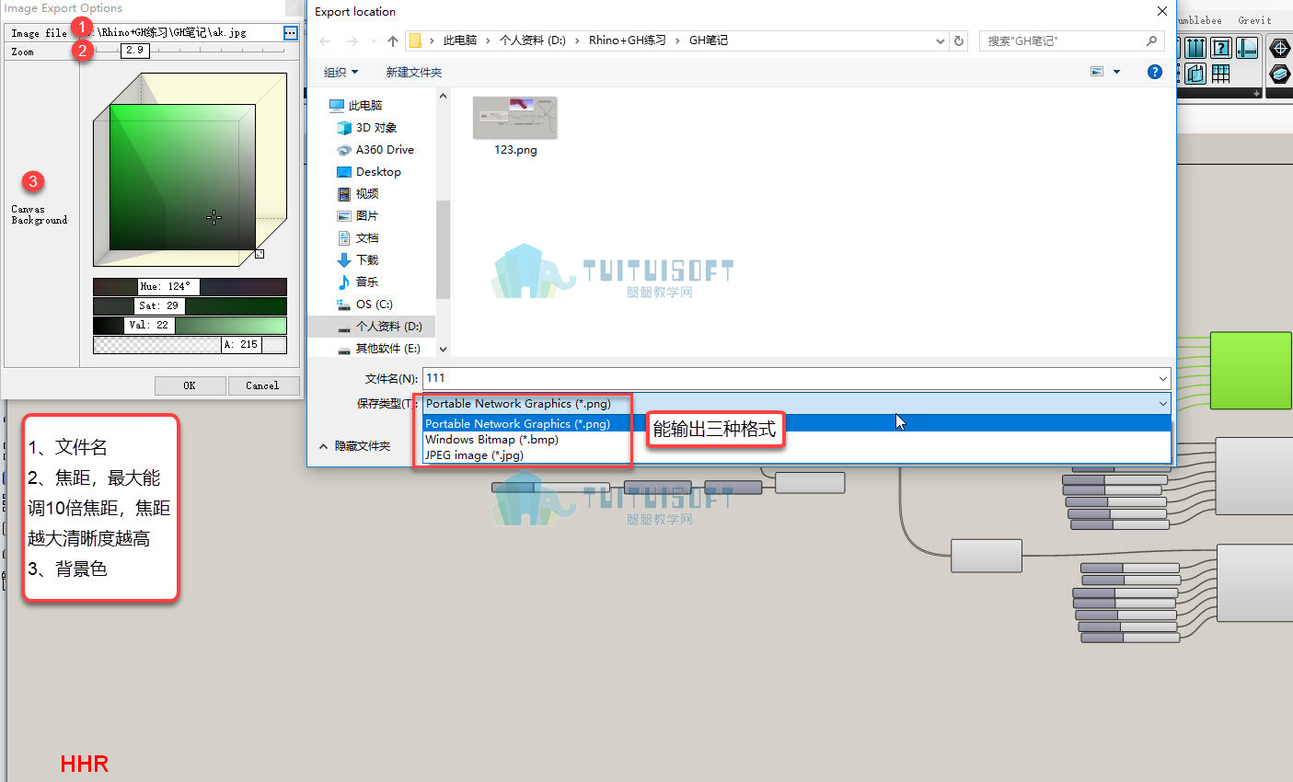Image resolution: width=1293 pixels, height=782 pixels.
Task: Click the Val slider bar
Action: tap(190, 326)
